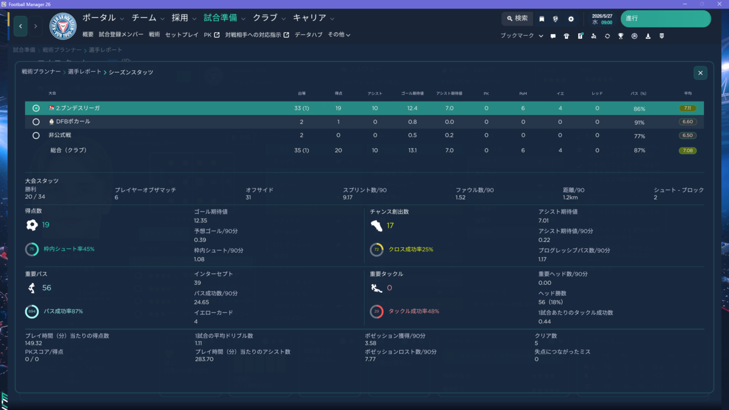Click the 7.08 overall rating badge
729x410 pixels.
coord(688,151)
